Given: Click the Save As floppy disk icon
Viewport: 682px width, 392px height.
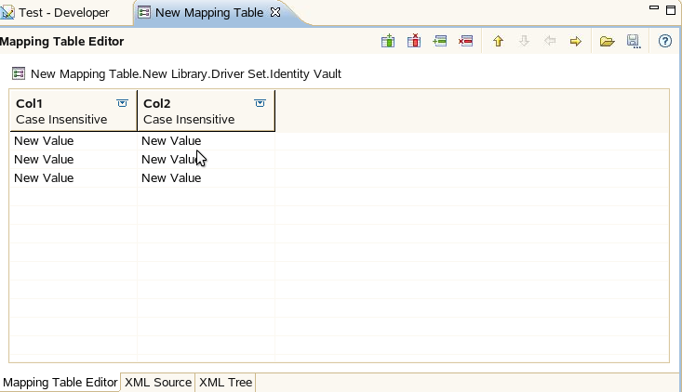Looking at the screenshot, I should pos(634,41).
